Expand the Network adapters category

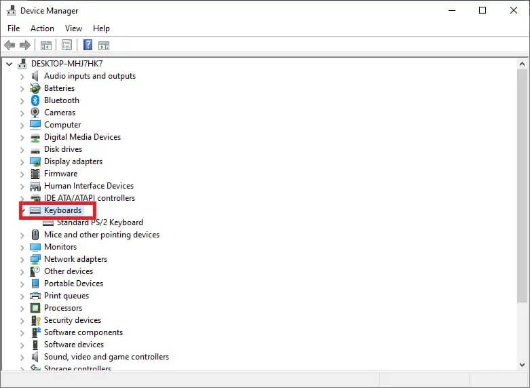coord(22,260)
